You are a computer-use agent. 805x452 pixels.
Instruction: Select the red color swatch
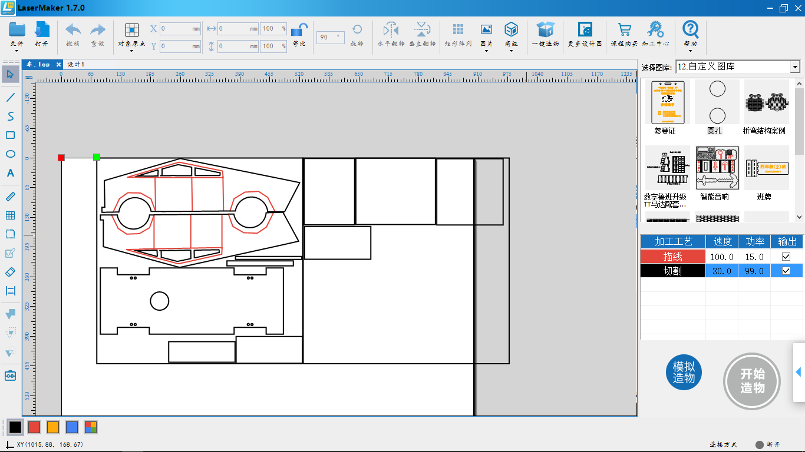pyautogui.click(x=34, y=427)
